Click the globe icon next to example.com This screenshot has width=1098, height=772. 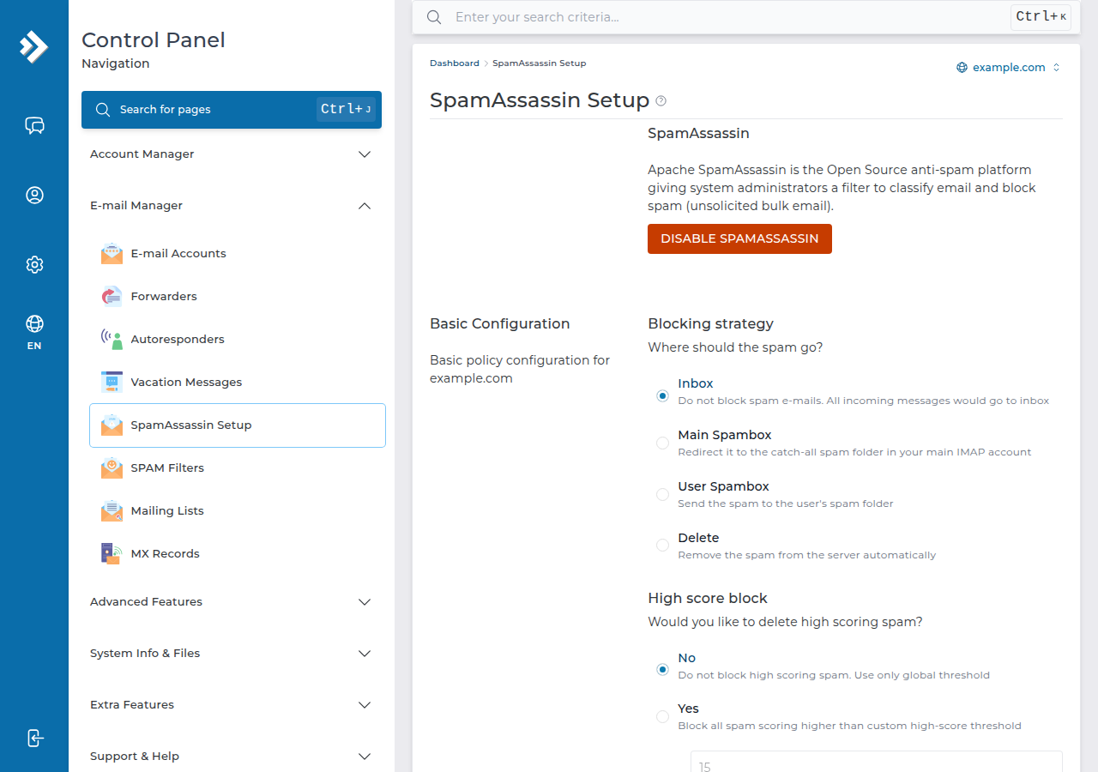[962, 68]
